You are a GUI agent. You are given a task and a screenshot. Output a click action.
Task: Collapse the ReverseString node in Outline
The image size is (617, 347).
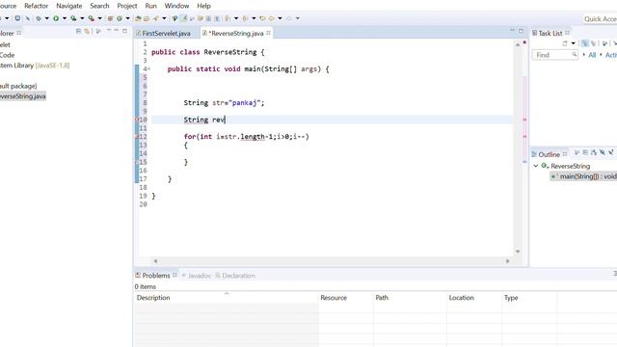(536, 166)
